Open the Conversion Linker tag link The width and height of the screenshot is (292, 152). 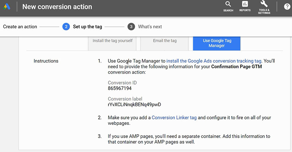coord(174,118)
